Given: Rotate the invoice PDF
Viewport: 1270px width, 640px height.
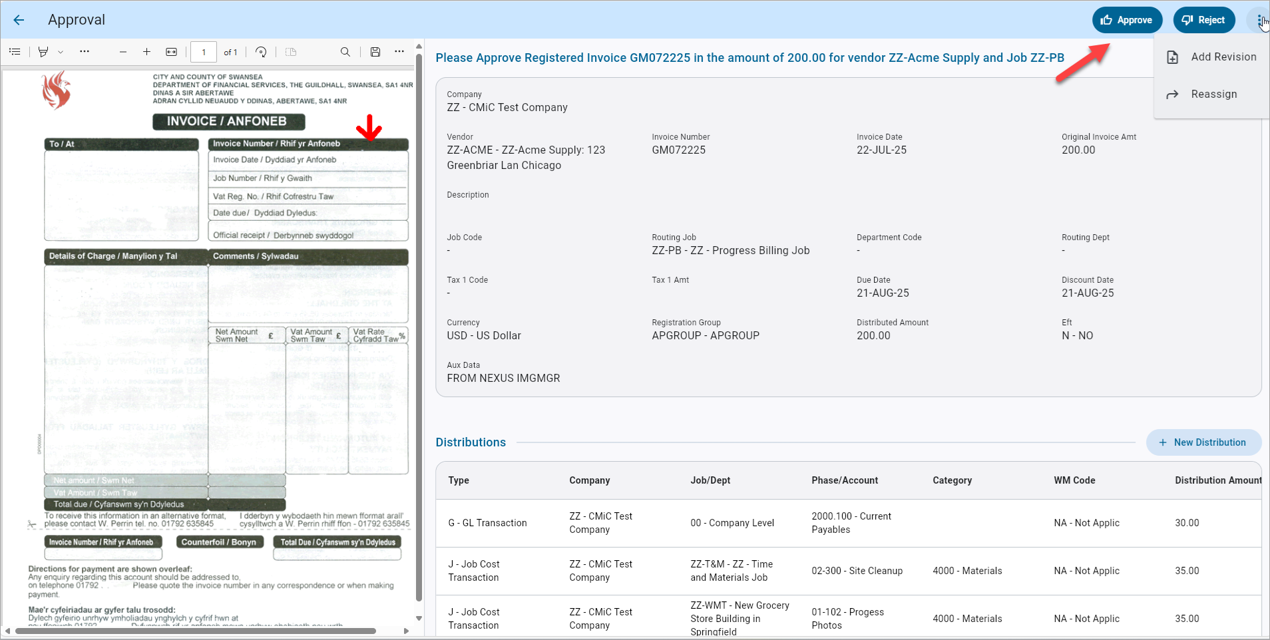Looking at the screenshot, I should pyautogui.click(x=261, y=52).
